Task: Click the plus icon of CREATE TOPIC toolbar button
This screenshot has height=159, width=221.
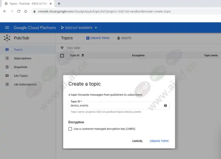Action: point(88,38)
